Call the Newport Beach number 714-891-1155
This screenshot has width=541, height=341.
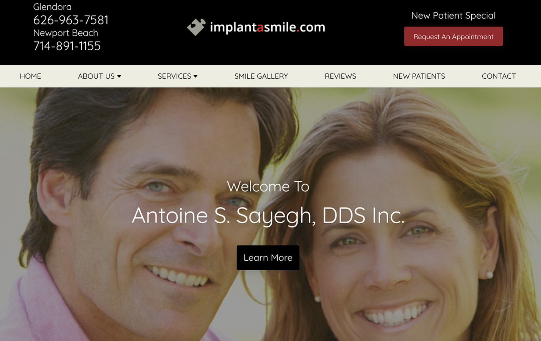(67, 46)
